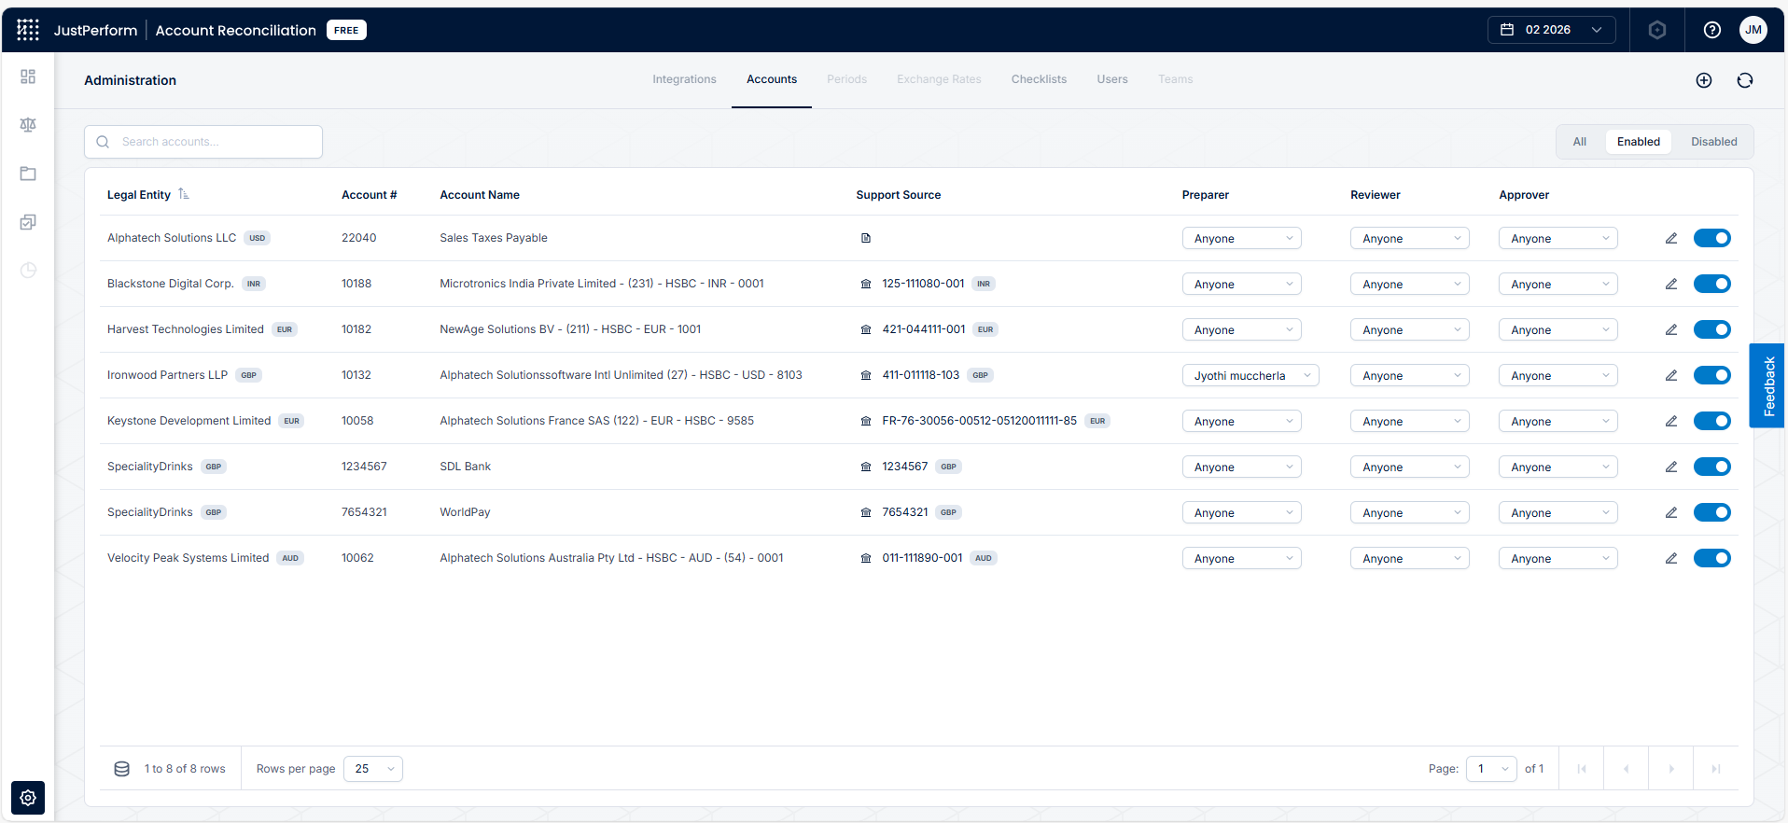Screen dimensions: 1788x823
Task: Open the settings gear in the sidebar
Action: pyautogui.click(x=28, y=798)
